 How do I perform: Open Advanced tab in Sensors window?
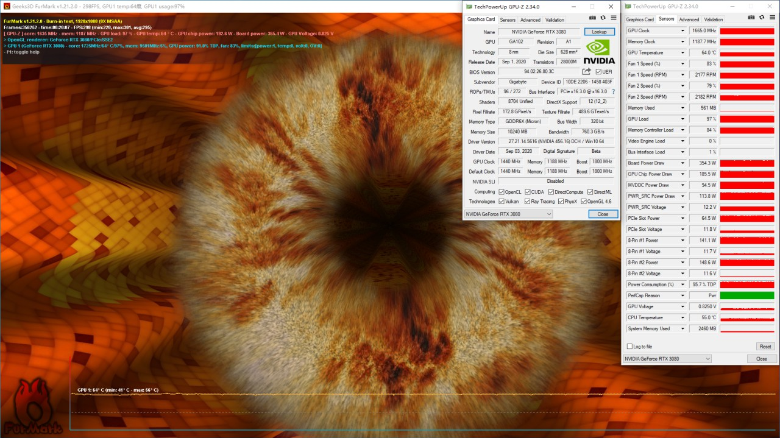[689, 19]
